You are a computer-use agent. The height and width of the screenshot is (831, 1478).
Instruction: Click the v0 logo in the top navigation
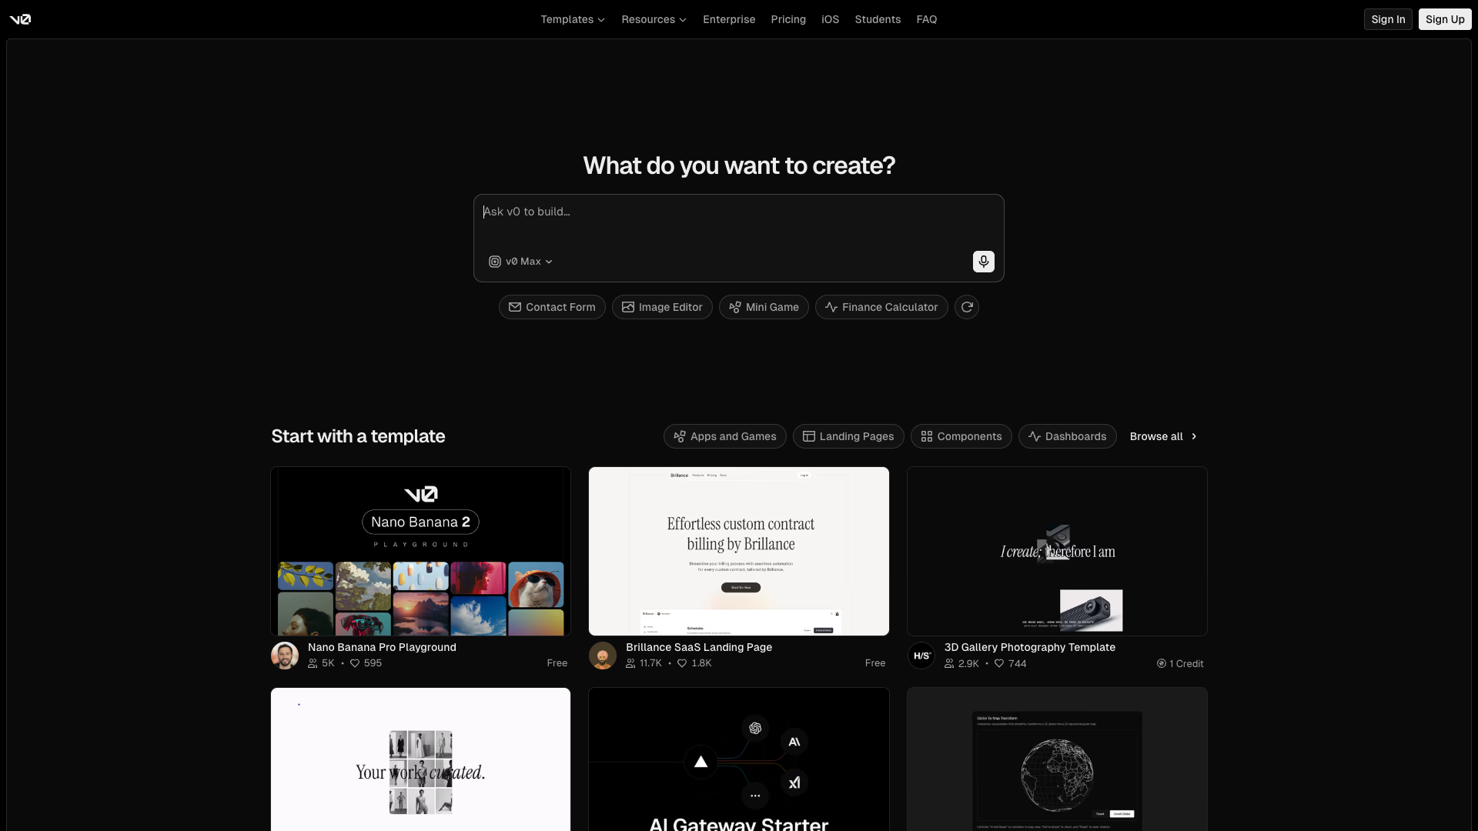pyautogui.click(x=21, y=19)
